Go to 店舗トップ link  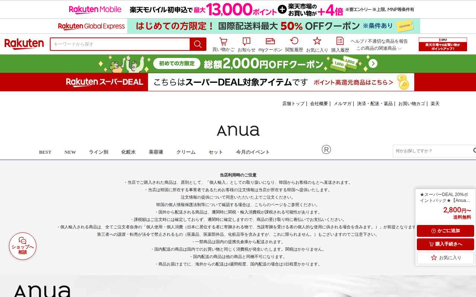click(x=293, y=104)
